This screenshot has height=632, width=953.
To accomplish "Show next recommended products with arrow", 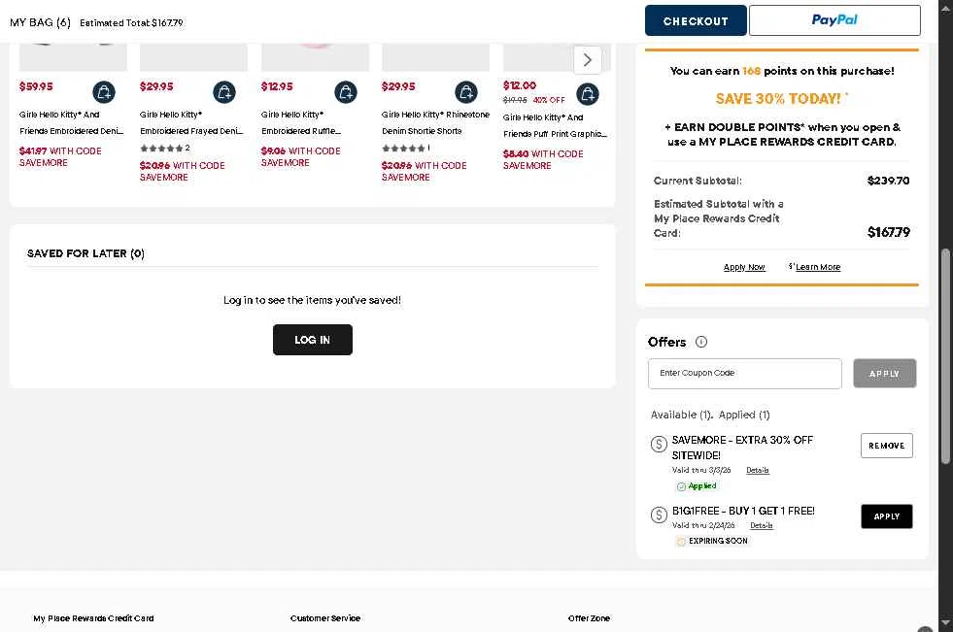I will click(587, 60).
